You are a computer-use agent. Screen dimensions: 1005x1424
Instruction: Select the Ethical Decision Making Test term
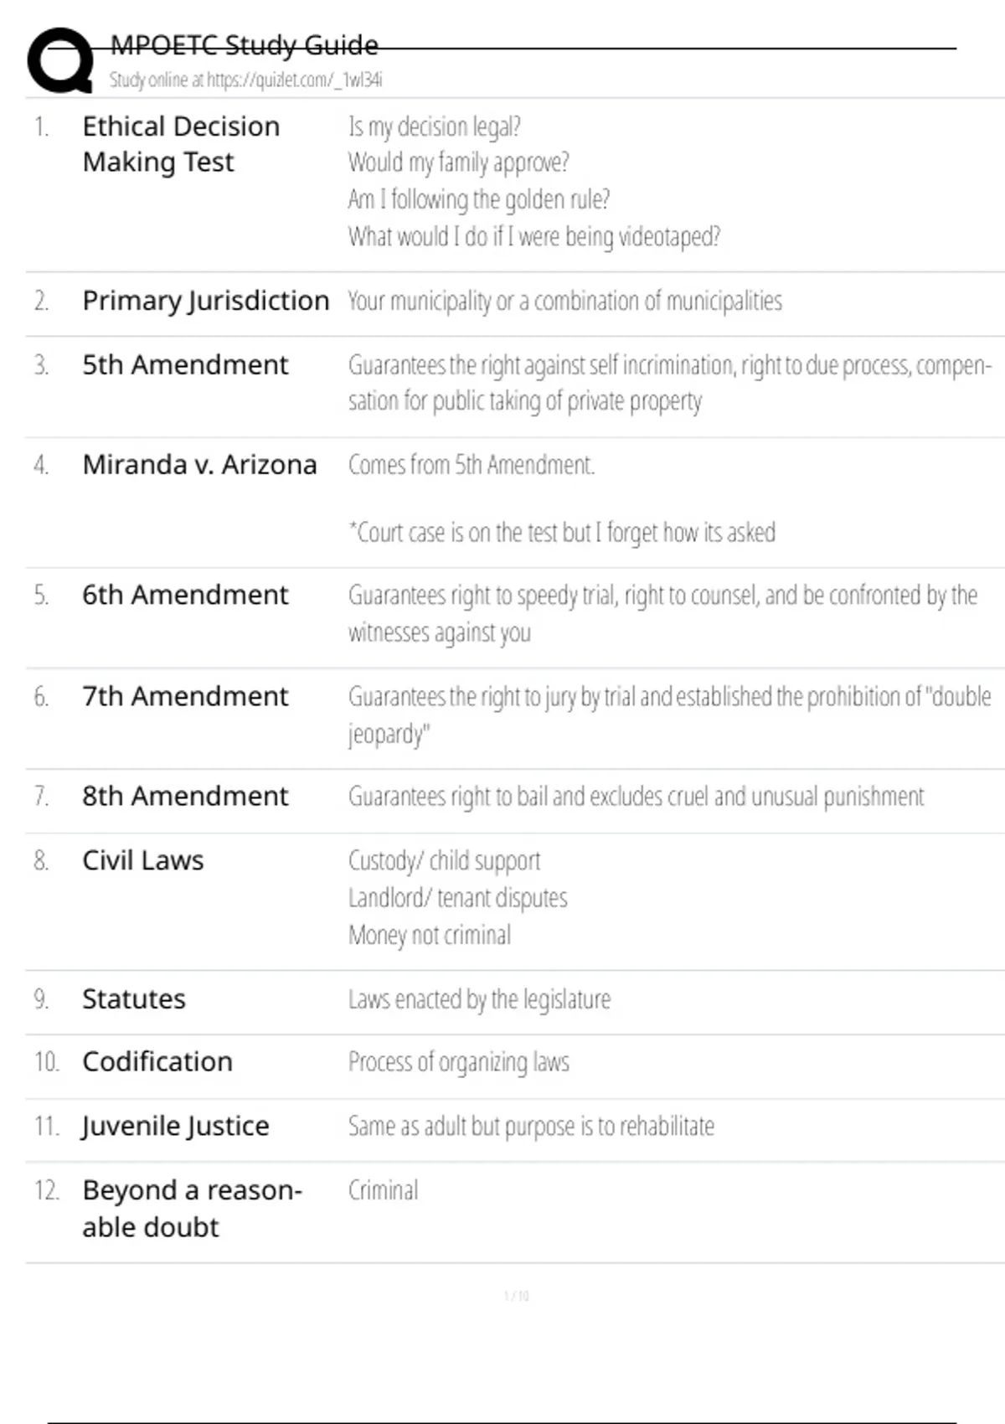click(181, 144)
